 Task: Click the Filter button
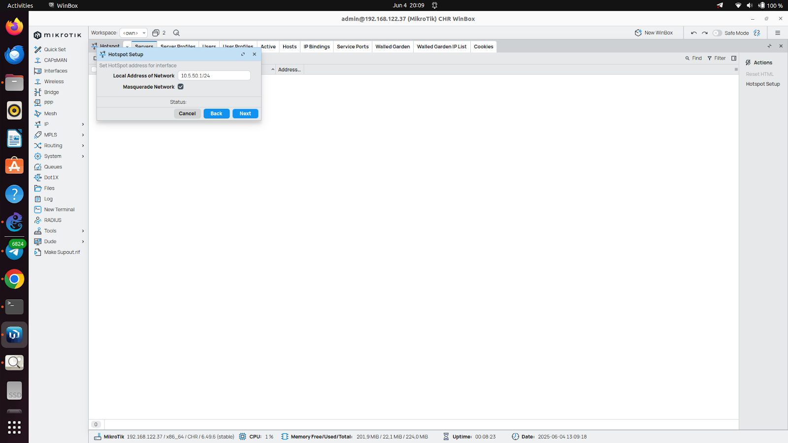pyautogui.click(x=717, y=58)
